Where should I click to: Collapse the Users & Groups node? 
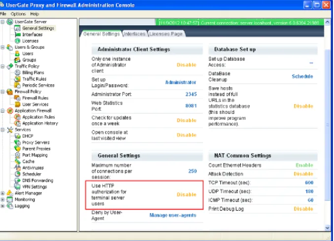point(2,47)
